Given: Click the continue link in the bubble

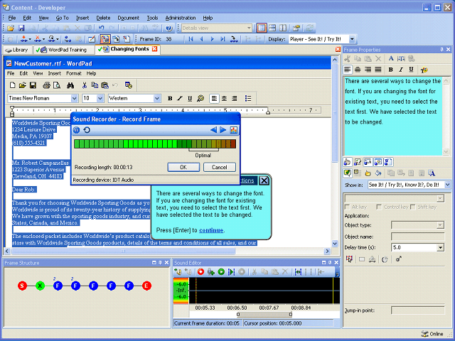Looking at the screenshot, I should (x=211, y=230).
